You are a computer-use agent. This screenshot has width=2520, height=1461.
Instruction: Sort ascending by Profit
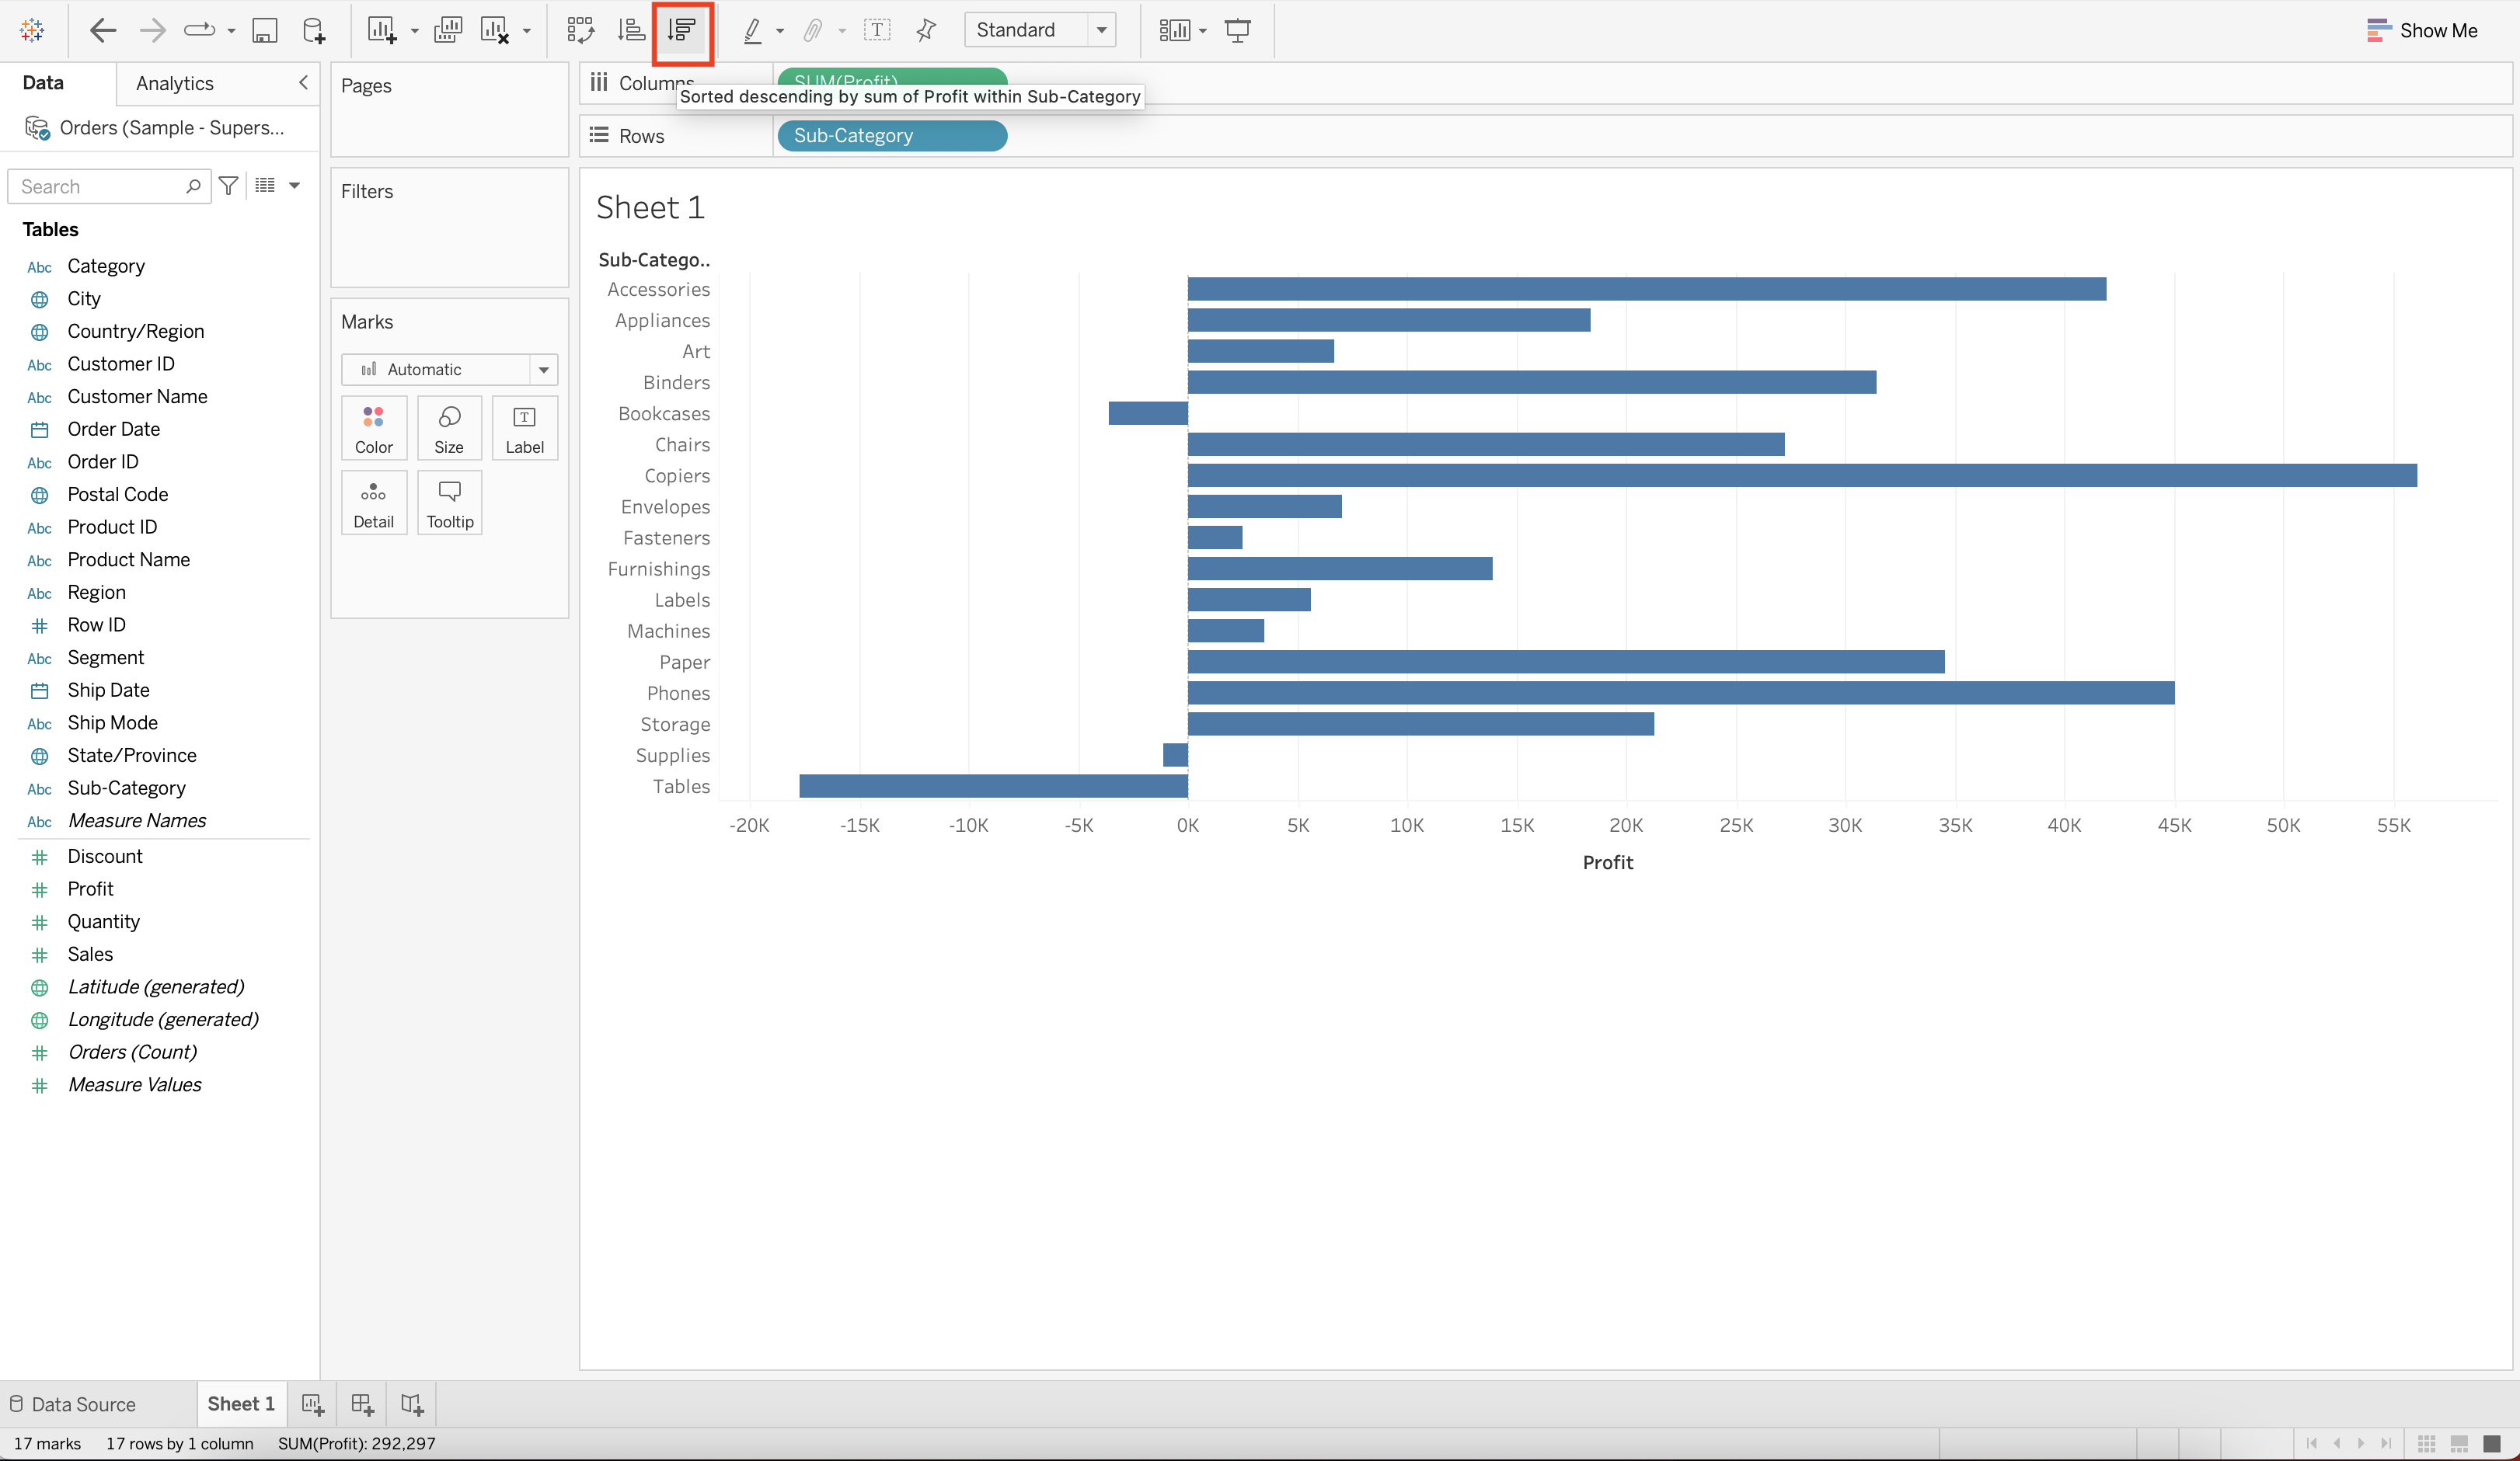pyautogui.click(x=631, y=30)
